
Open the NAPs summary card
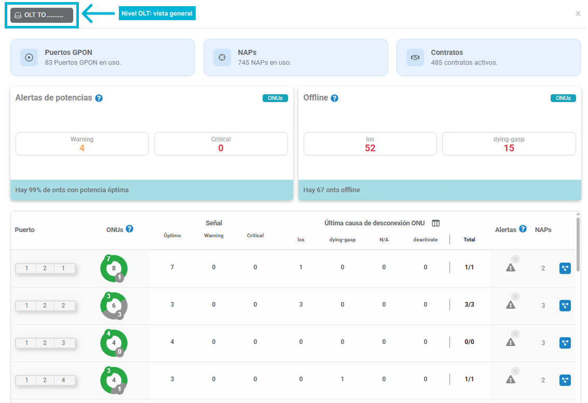pos(295,57)
